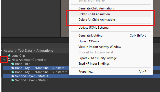This screenshot has width=160, height=92.
Task: Open Properties... from the context menu
Action: click(x=111, y=72)
